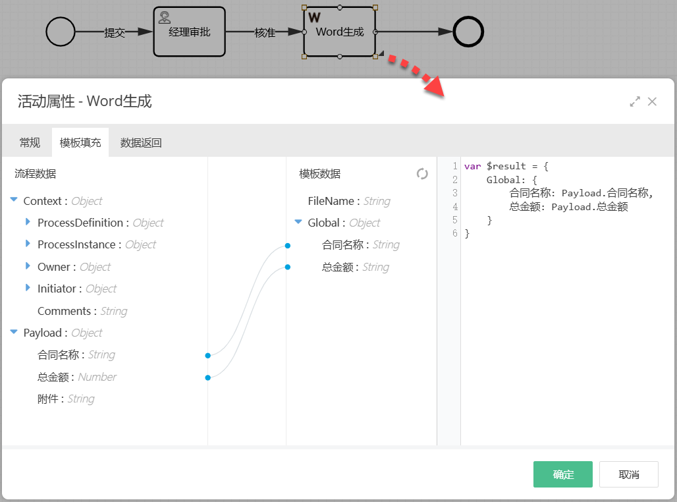Expand the ProcessDefinition node
The height and width of the screenshot is (502, 677).
click(x=28, y=222)
